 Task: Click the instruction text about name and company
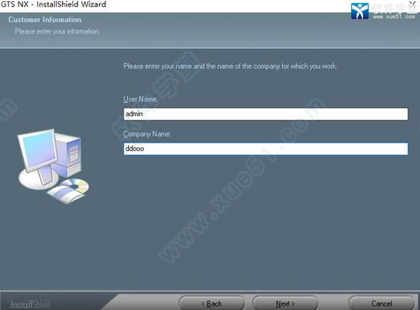230,66
